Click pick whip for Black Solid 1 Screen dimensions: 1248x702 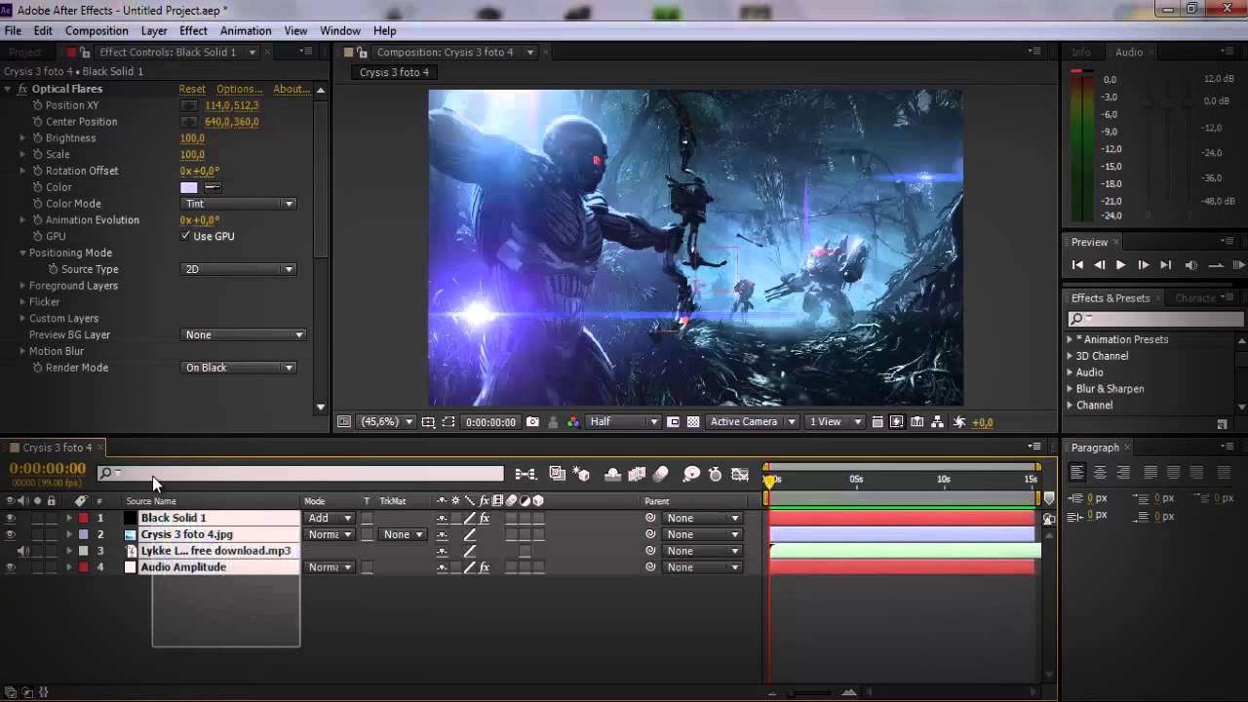tap(650, 518)
